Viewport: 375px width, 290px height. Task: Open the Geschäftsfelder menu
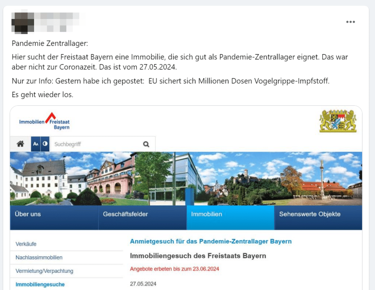point(142,218)
